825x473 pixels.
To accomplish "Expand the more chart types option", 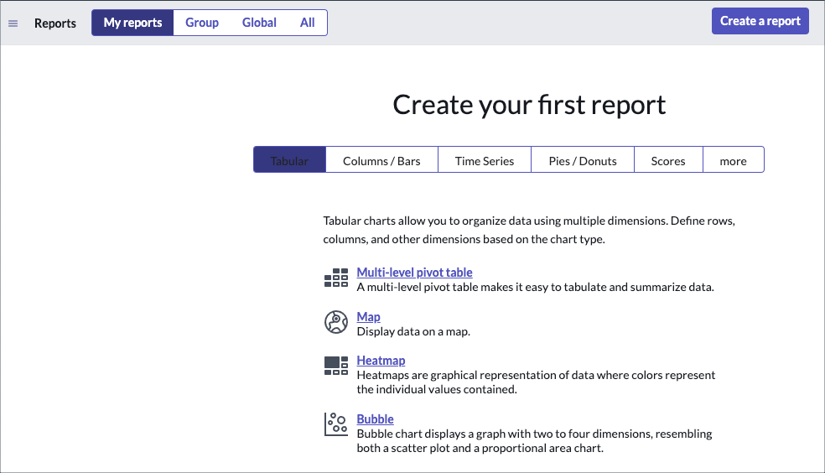I will pyautogui.click(x=733, y=160).
